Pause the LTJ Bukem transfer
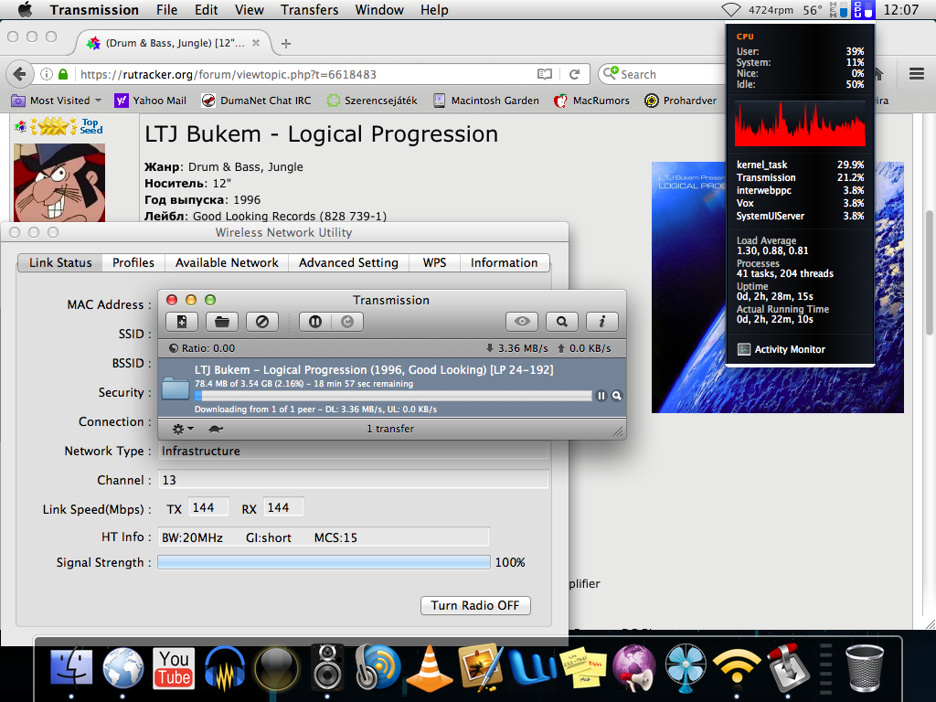Image resolution: width=936 pixels, height=702 pixels. click(601, 396)
